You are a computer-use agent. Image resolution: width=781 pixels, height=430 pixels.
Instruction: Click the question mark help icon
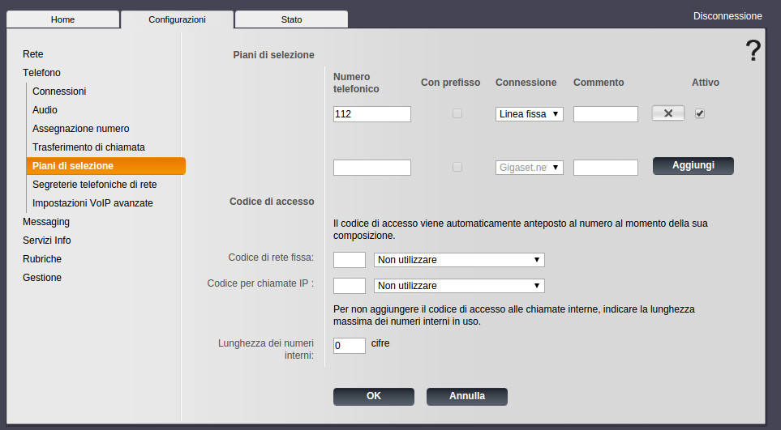(753, 51)
